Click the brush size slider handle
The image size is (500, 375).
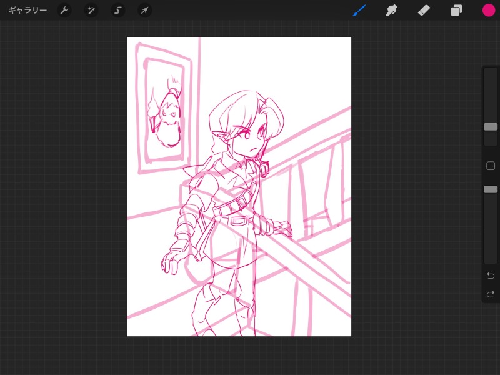(491, 127)
